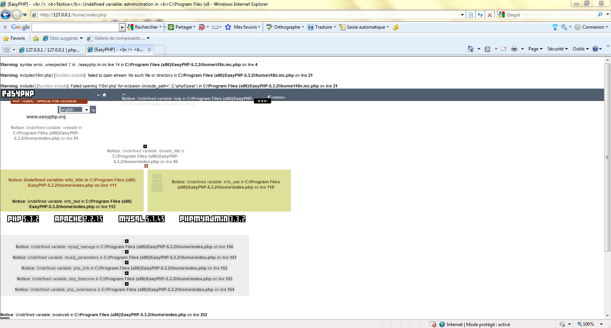This screenshot has width=611, height=328.
Task: Click the PHP 5.3.2 version label
Action: (23, 219)
